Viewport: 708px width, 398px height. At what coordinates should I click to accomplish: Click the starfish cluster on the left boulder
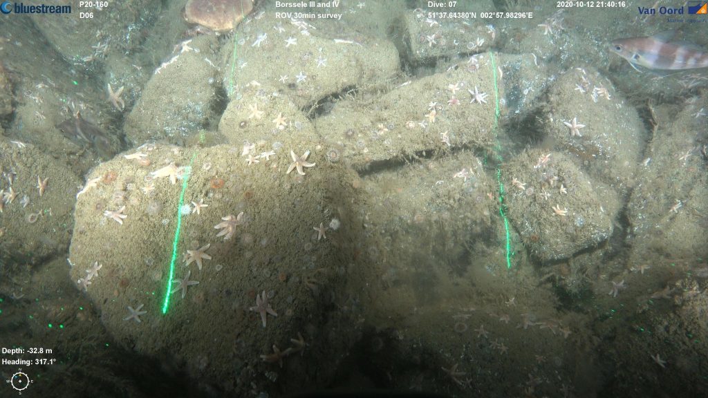[229, 225]
